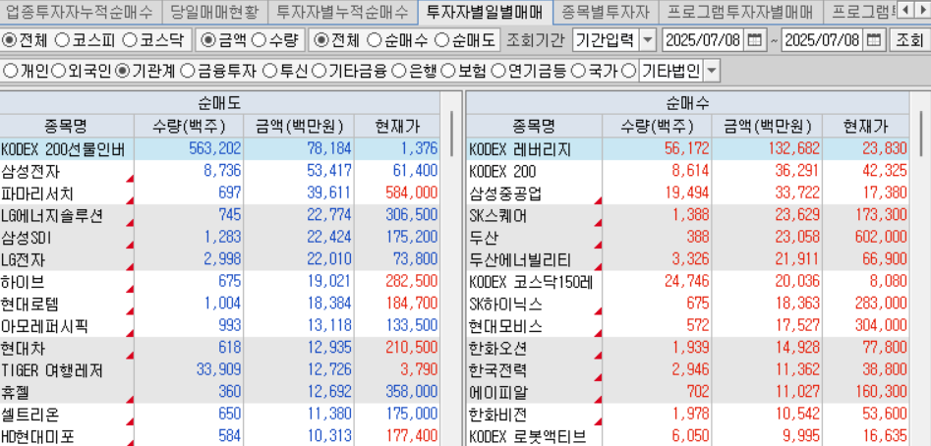Choose 국가 investor type

578,71
